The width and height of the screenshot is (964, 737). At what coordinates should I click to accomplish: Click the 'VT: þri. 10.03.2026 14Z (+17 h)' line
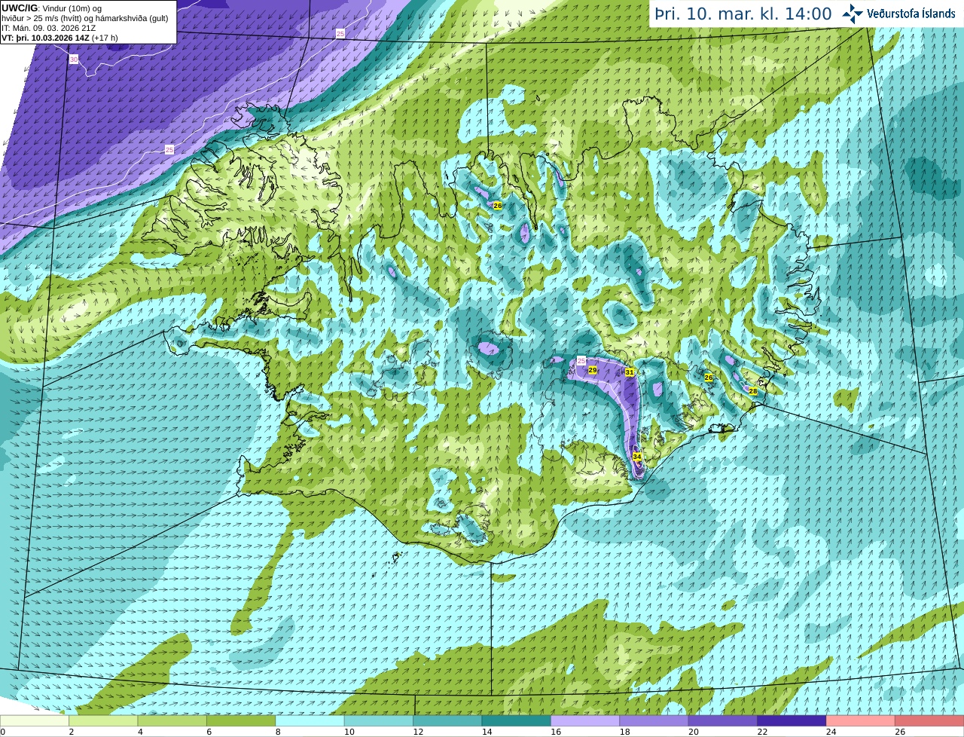pos(59,38)
